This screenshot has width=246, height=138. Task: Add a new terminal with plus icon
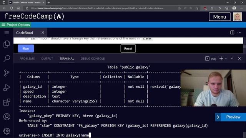(x=221, y=59)
